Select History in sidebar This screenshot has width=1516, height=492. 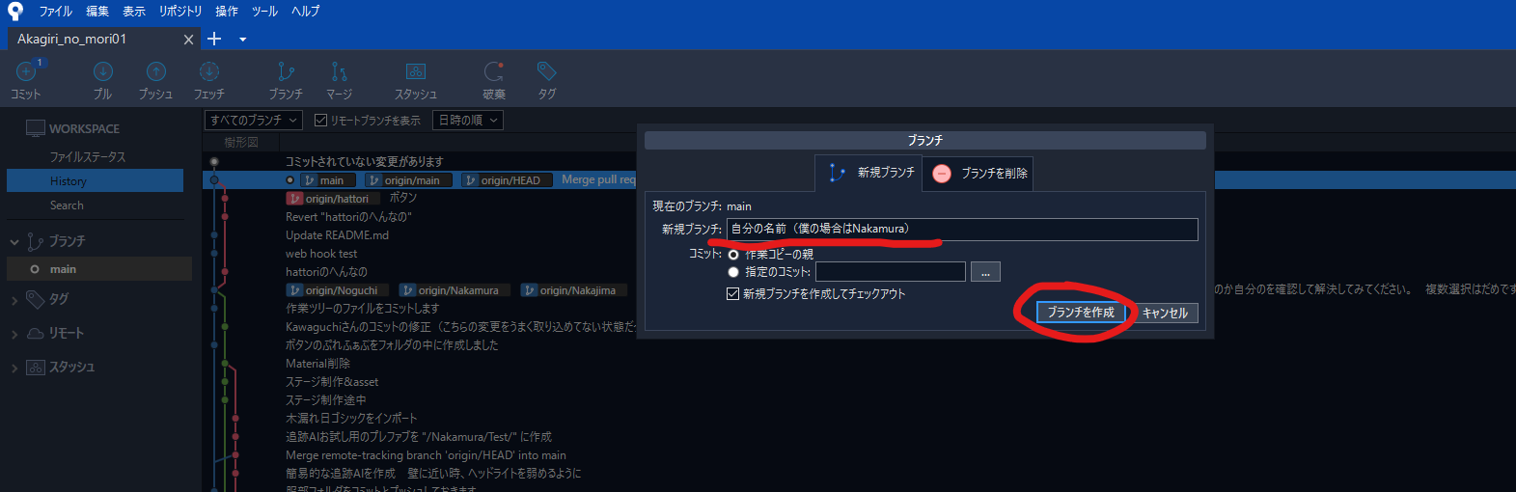(x=95, y=180)
